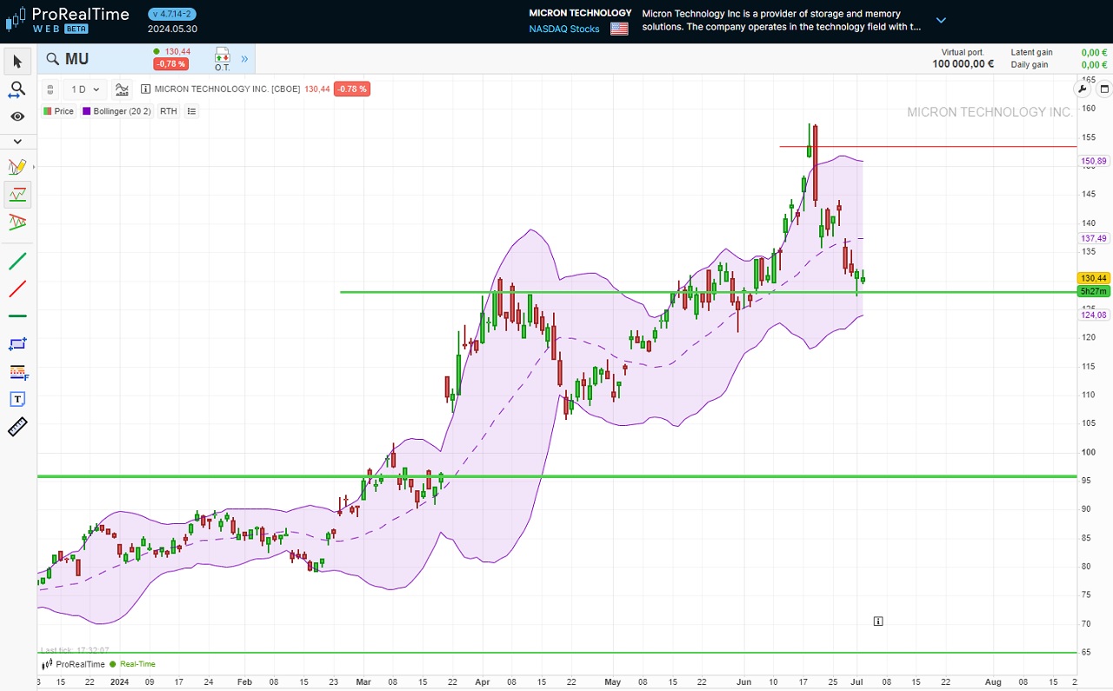Toggle the eye visibility tool
Screen dimensions: 1113x691
coord(17,116)
